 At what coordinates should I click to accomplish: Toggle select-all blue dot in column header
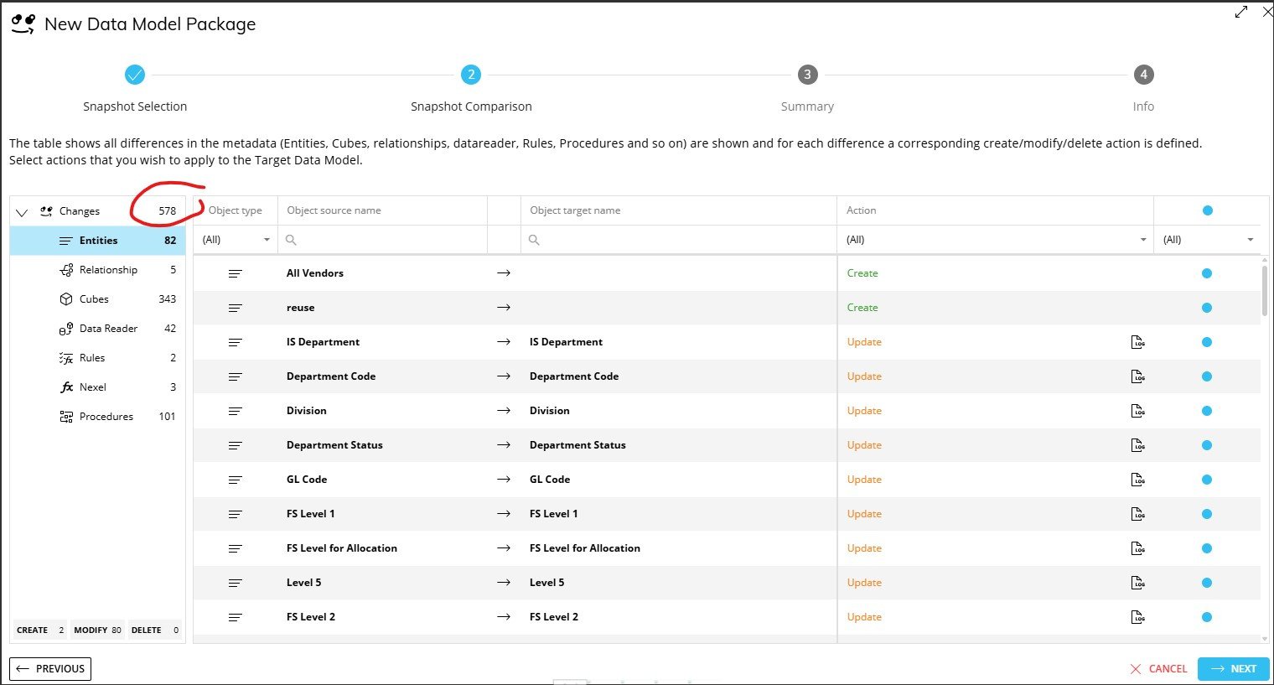point(1207,210)
